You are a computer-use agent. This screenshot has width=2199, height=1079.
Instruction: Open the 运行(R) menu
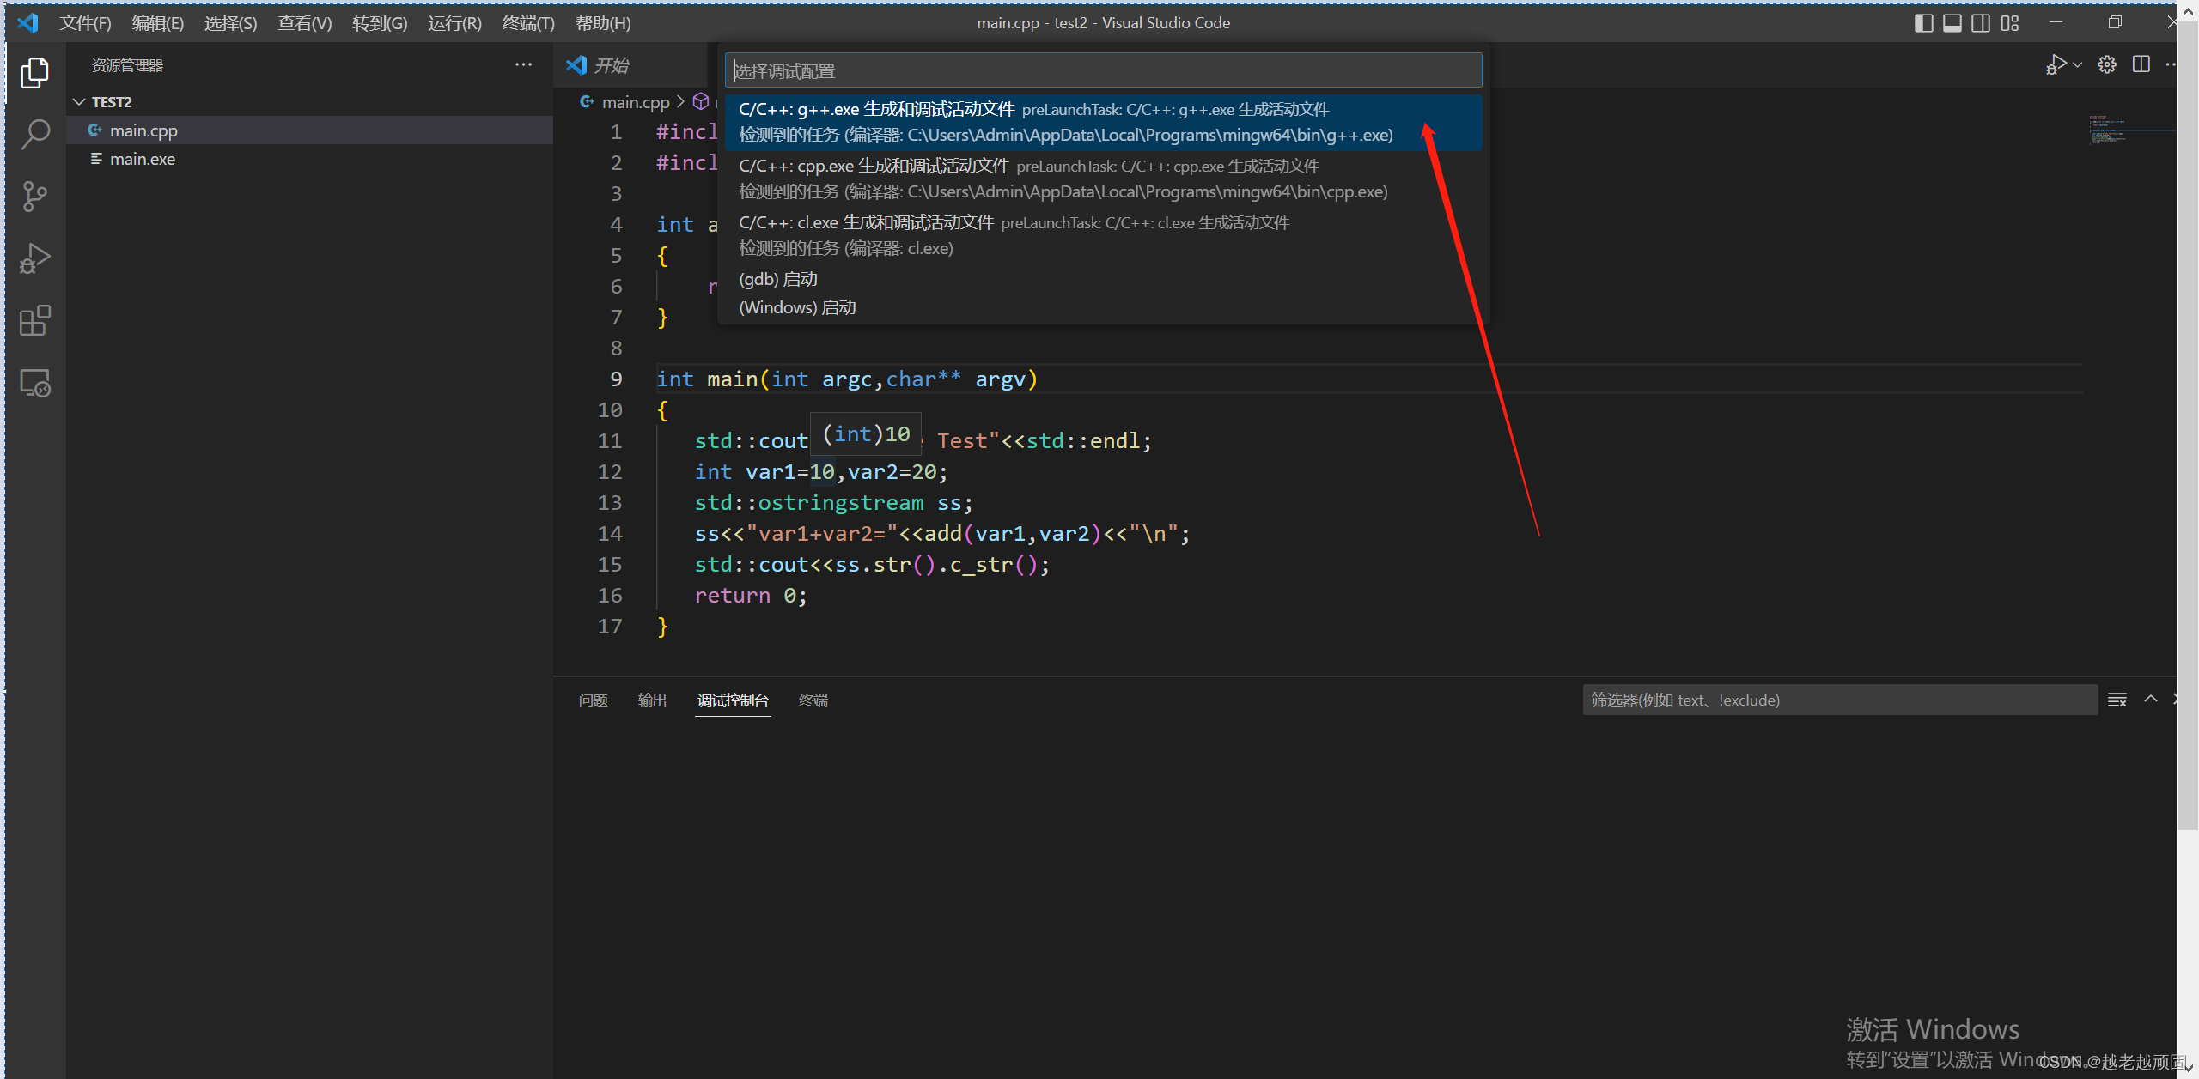pyautogui.click(x=455, y=23)
